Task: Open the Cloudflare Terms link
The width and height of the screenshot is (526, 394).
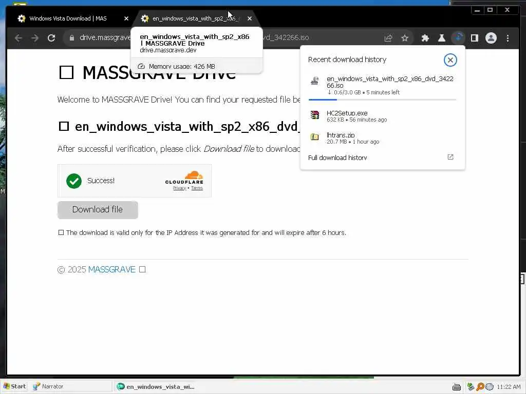Action: pos(197,188)
